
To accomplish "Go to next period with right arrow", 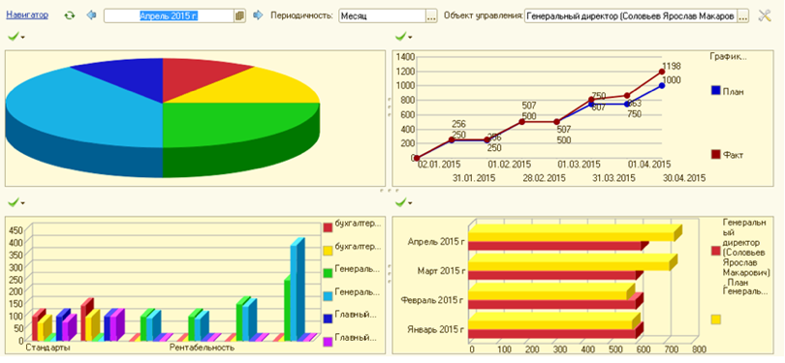I will pos(258,15).
